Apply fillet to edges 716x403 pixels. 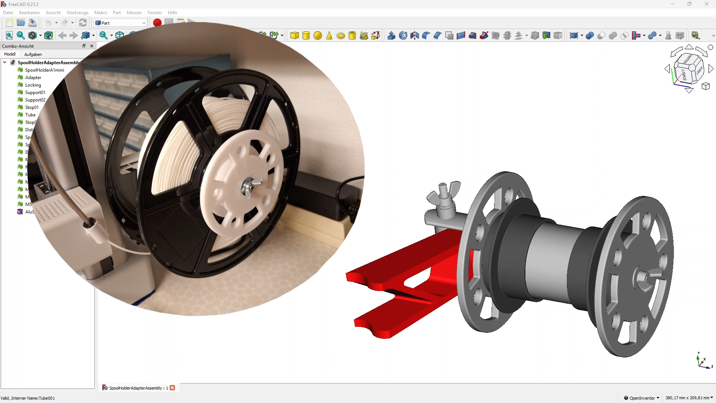(x=426, y=35)
